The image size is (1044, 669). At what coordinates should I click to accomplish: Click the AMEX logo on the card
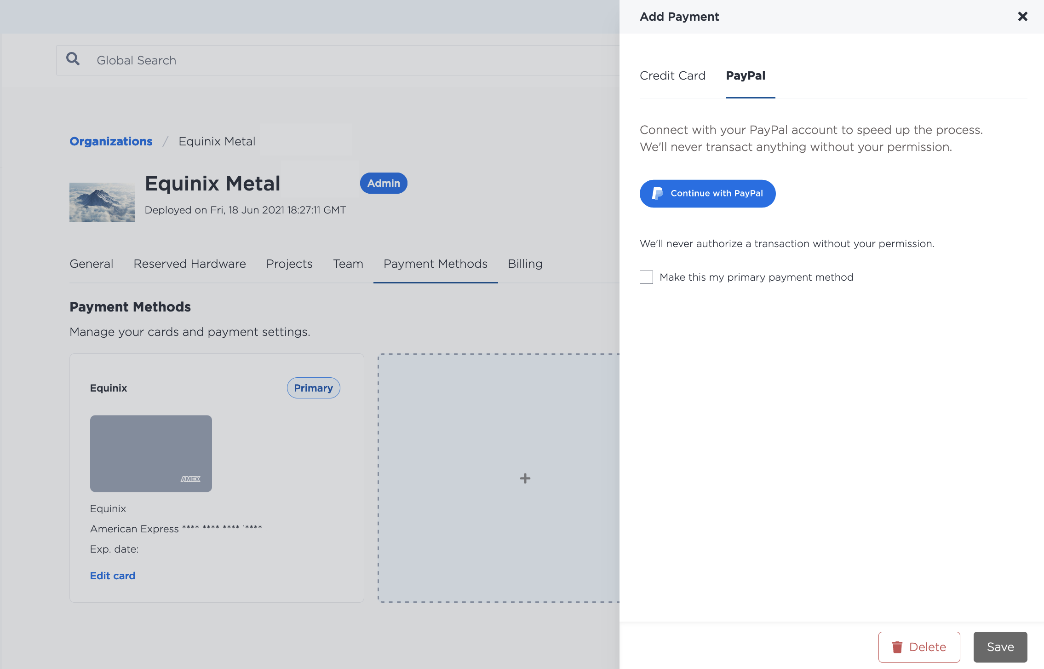point(190,479)
